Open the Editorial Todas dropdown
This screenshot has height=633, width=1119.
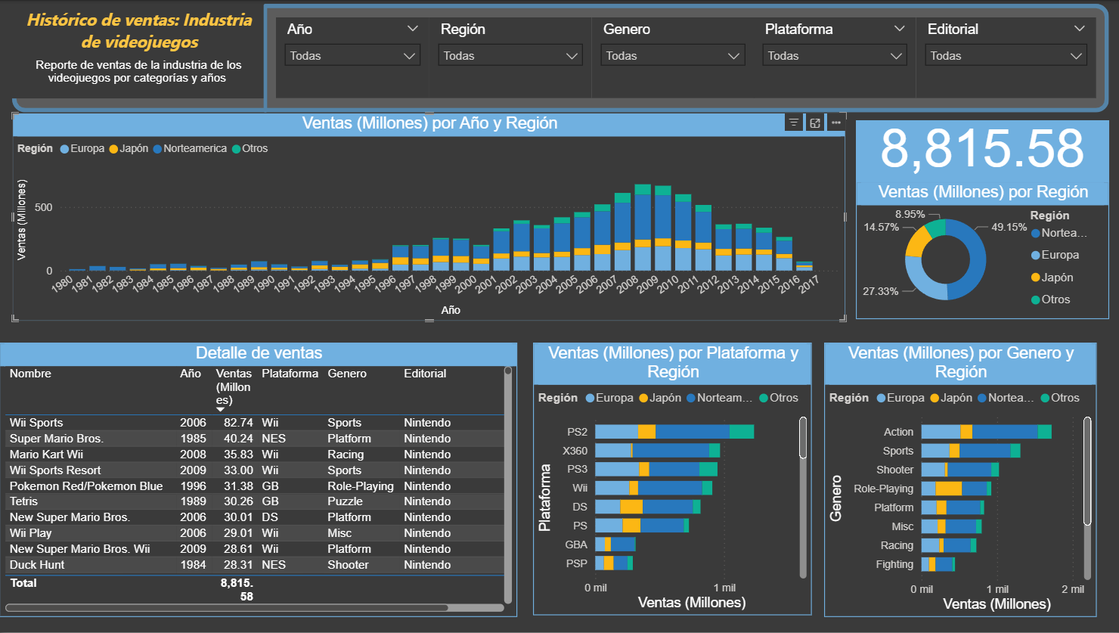point(1006,55)
